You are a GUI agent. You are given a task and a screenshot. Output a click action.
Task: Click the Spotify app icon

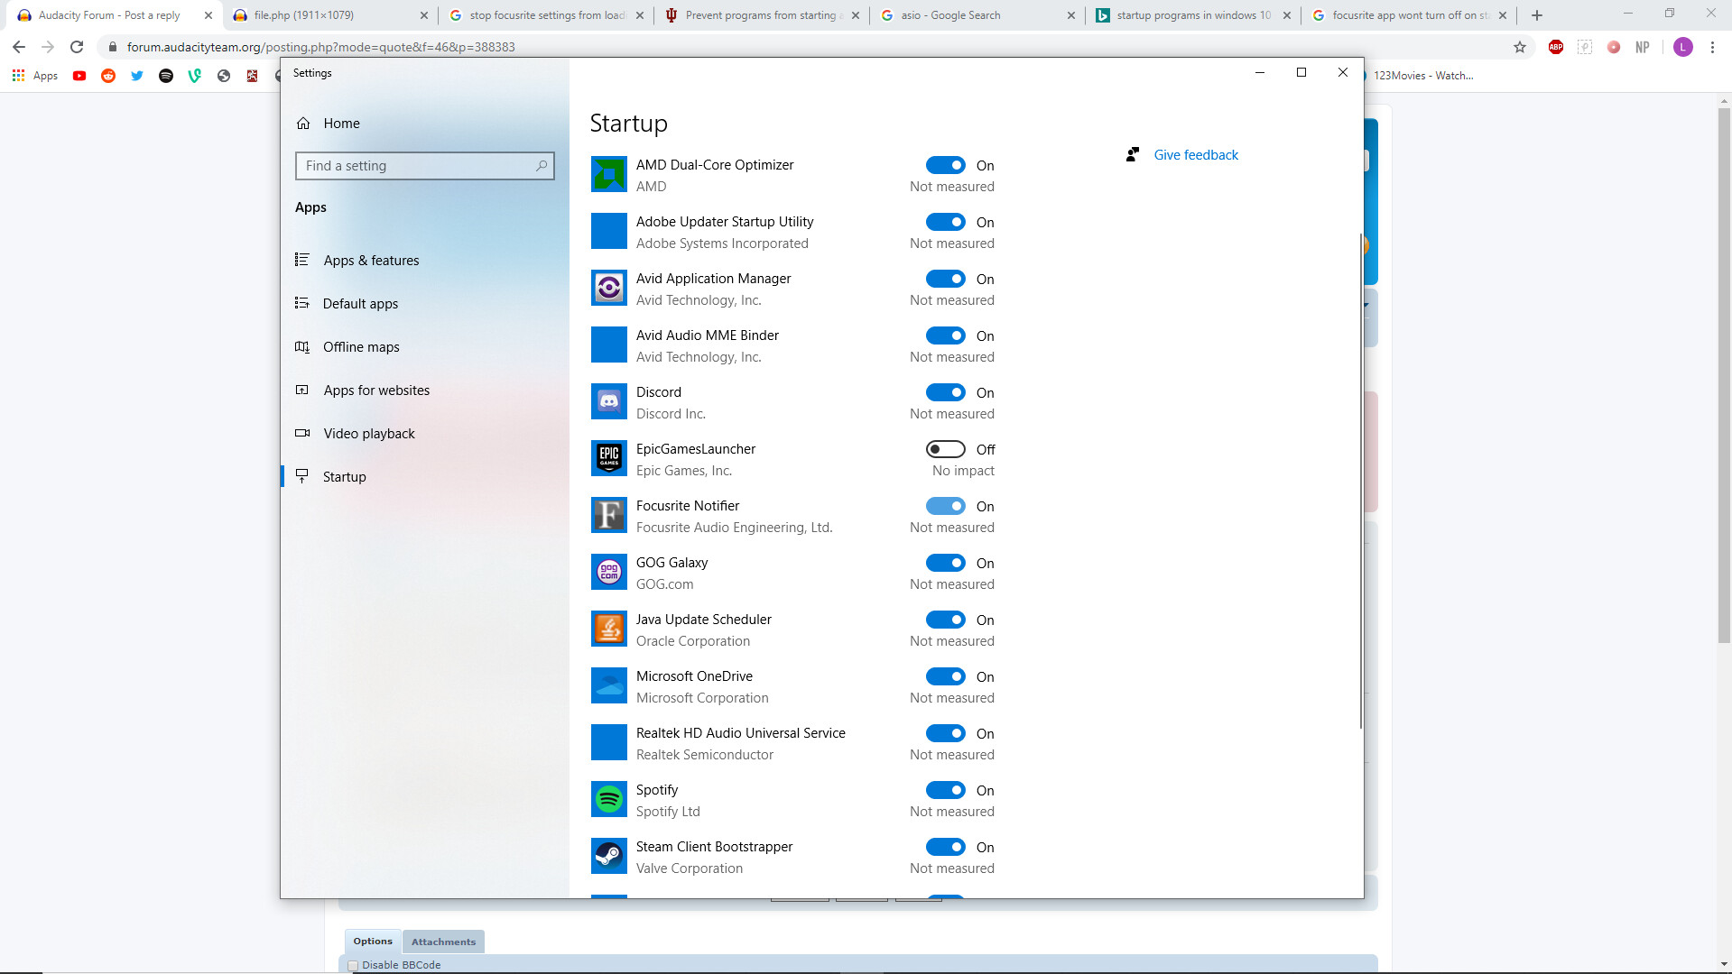click(x=608, y=799)
